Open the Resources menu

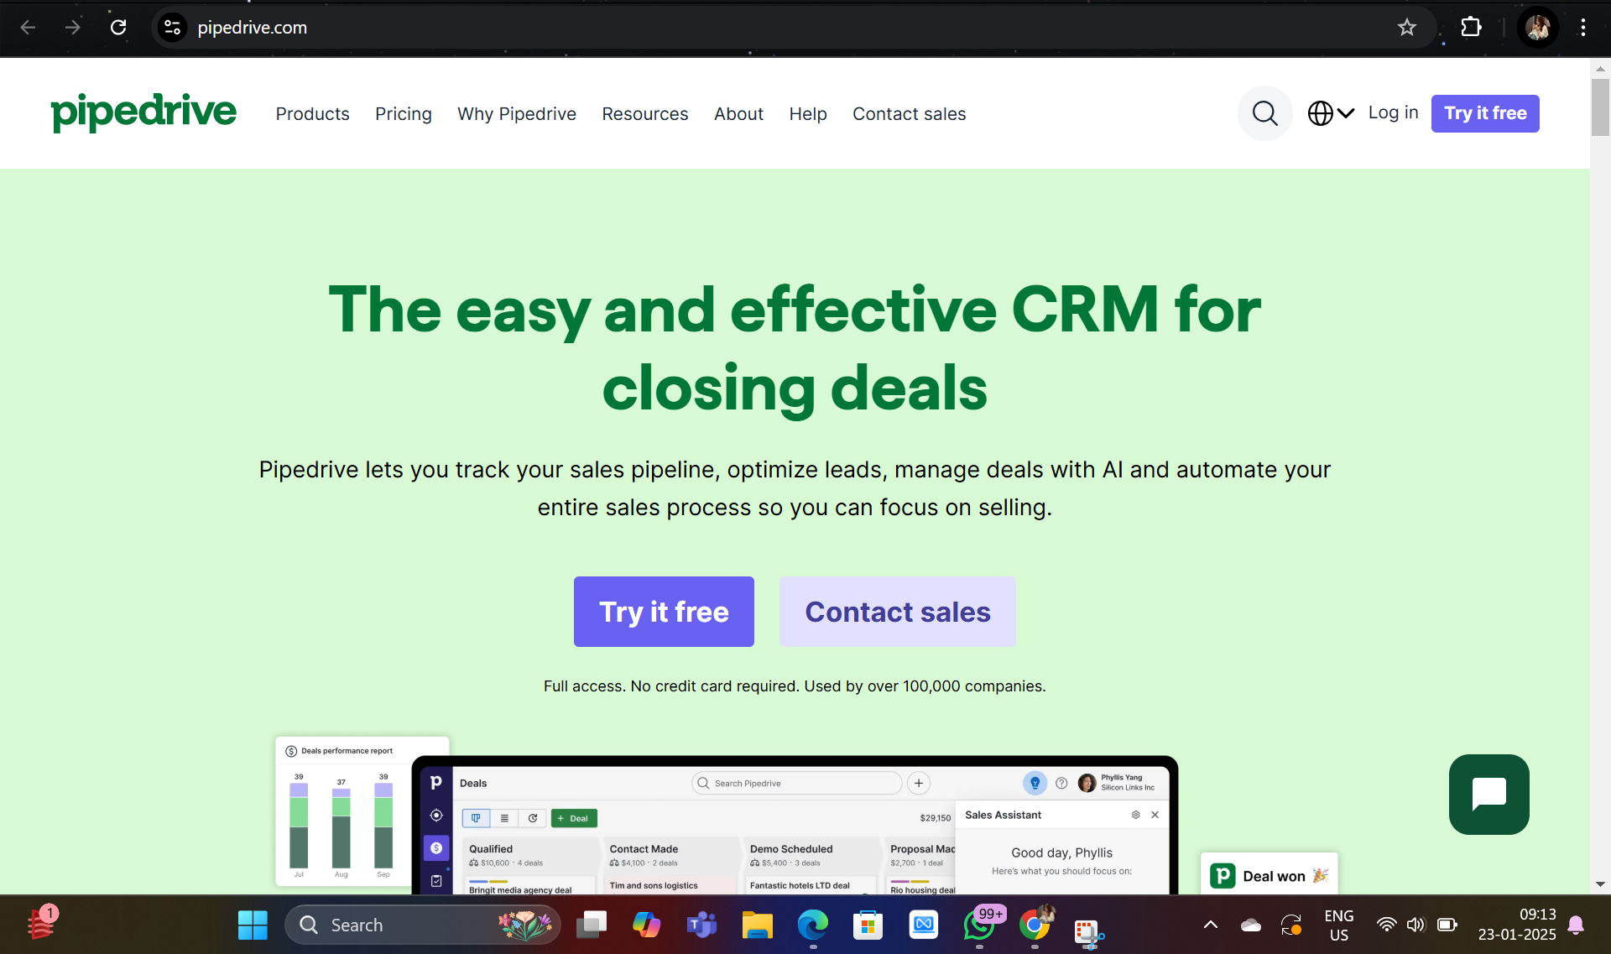click(x=644, y=113)
